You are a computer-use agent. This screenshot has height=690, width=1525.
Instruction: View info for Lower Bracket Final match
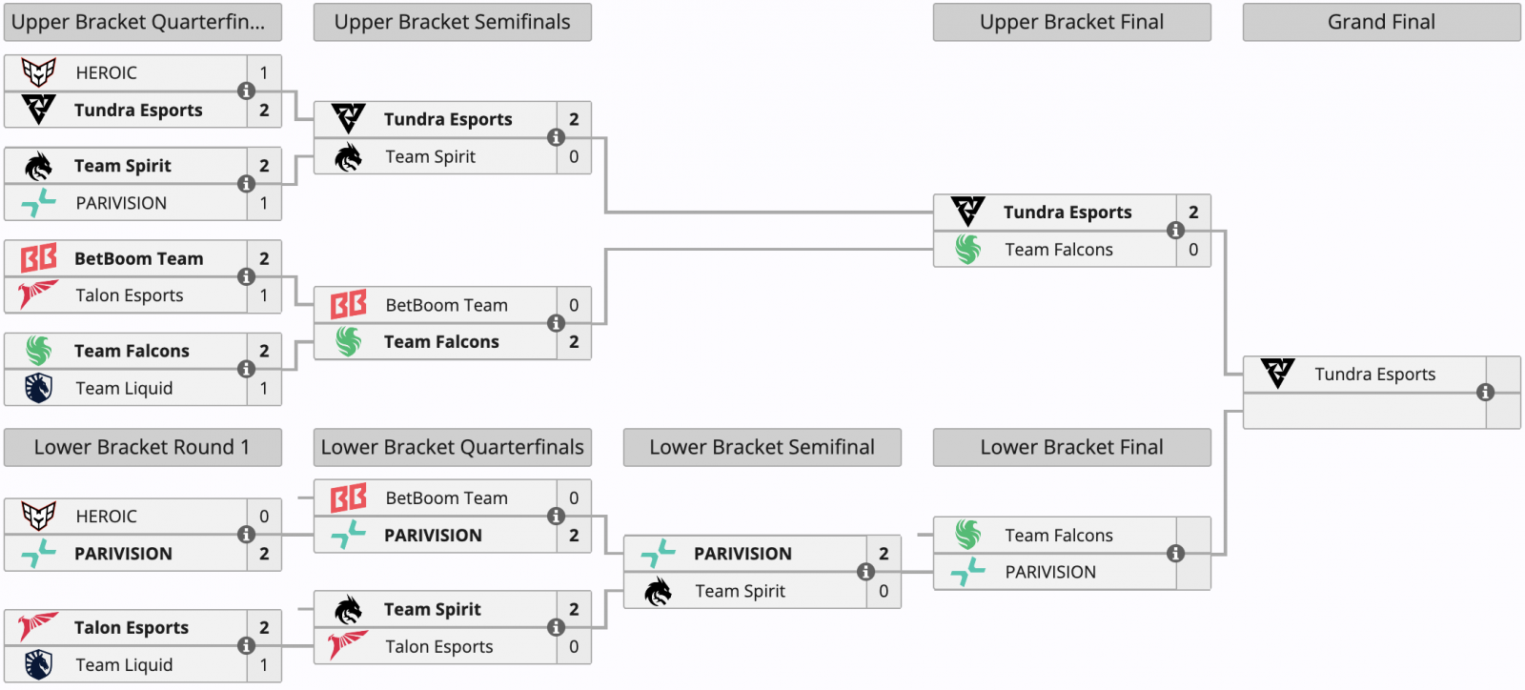1175,554
